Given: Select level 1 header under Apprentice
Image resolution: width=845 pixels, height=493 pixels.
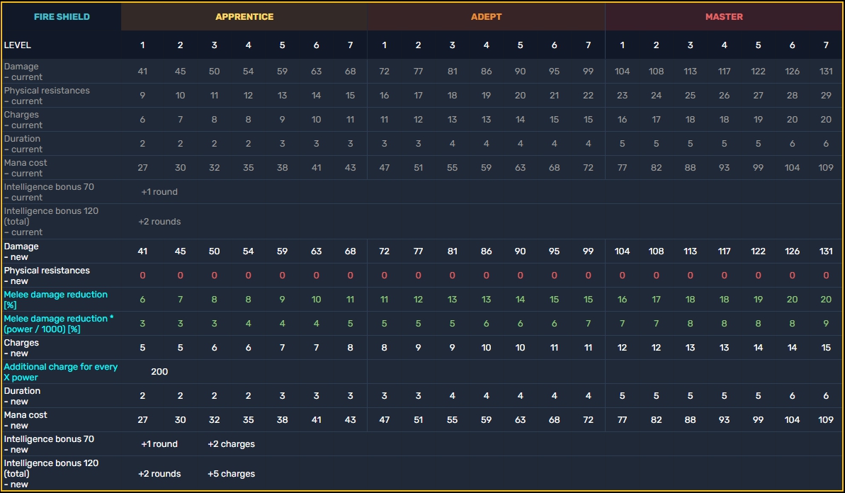Looking at the screenshot, I should (142, 45).
